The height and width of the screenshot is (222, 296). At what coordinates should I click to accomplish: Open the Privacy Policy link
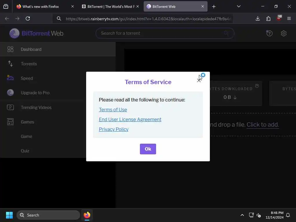114,129
